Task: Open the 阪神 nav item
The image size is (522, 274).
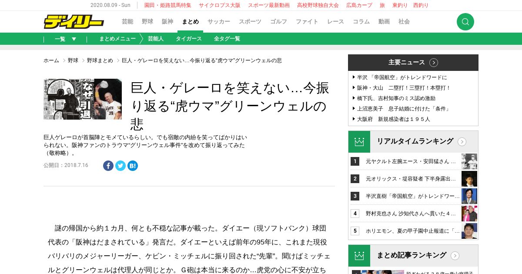Action: click(167, 22)
